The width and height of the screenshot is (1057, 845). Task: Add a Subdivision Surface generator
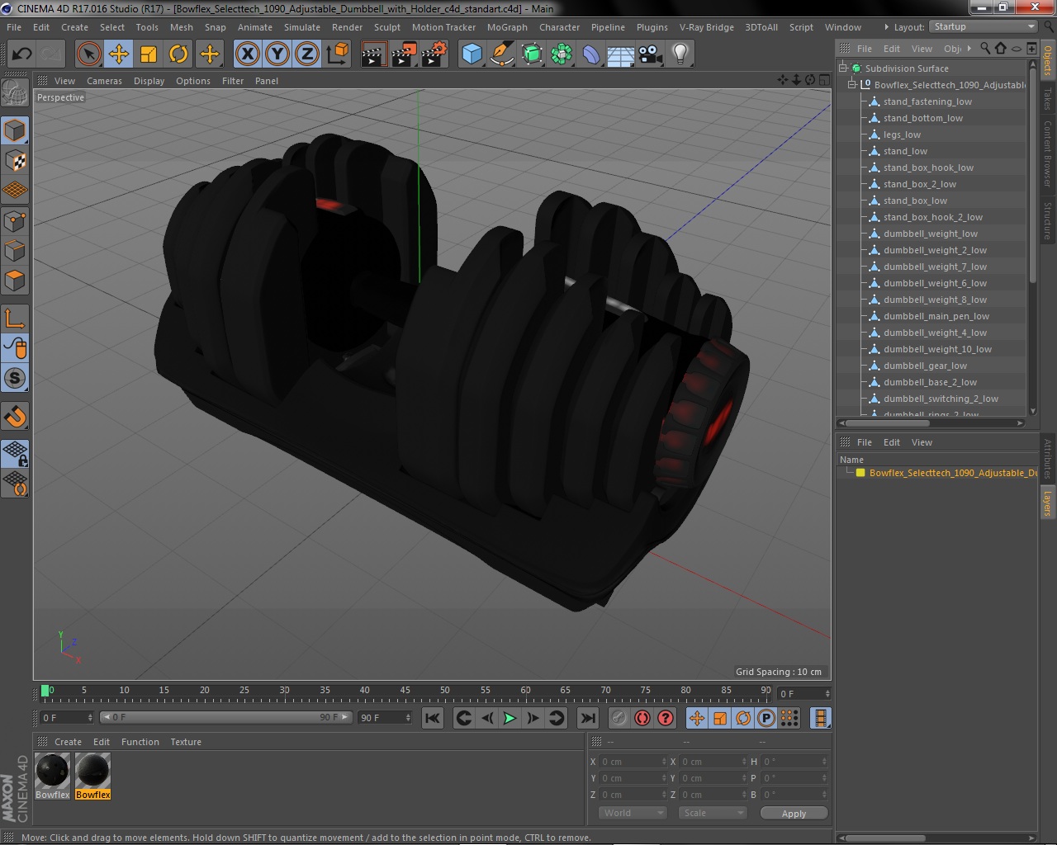[532, 54]
